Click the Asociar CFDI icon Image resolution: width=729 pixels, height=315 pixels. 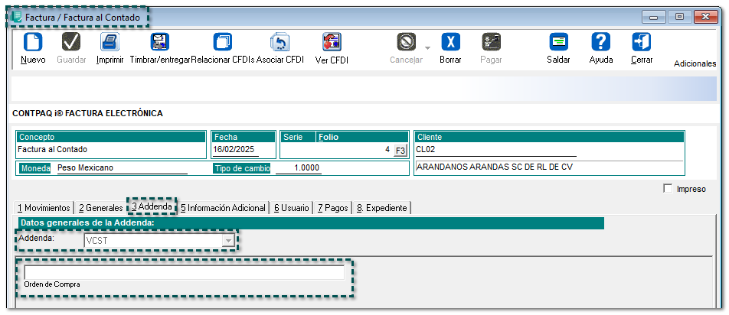point(280,42)
